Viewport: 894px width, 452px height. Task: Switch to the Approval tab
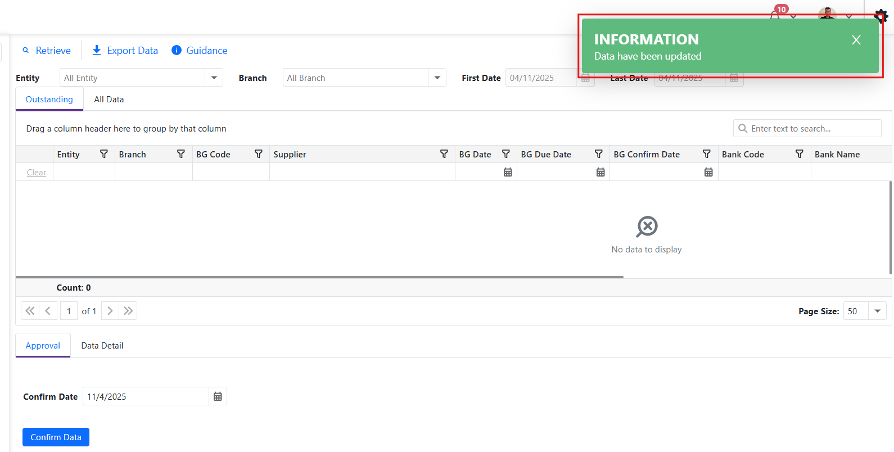click(43, 346)
